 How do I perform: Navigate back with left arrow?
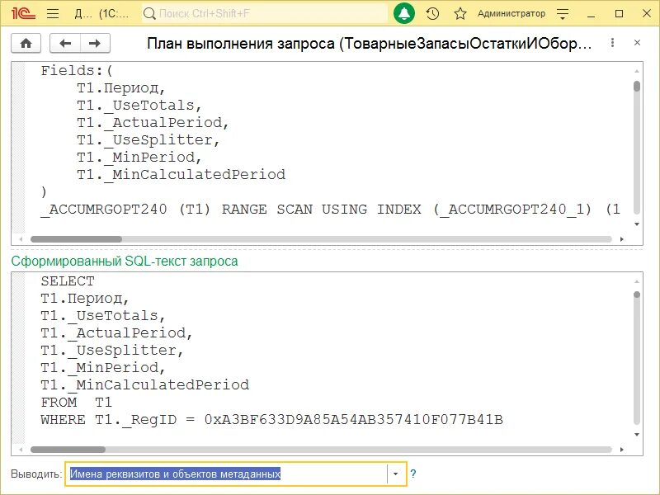65,43
